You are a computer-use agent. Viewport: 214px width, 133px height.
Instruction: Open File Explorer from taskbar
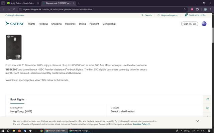coord(14,131)
